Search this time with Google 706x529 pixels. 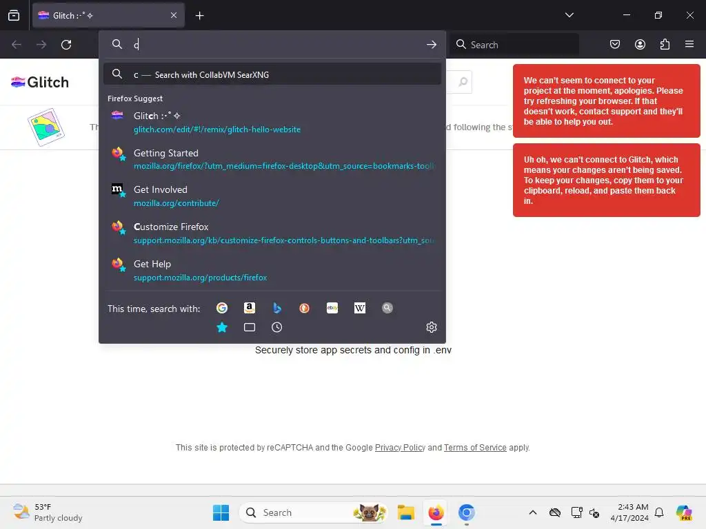tap(222, 308)
